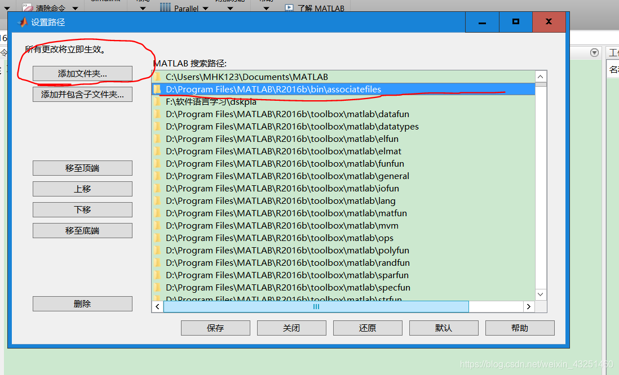Click the Parallel icon in MATLAB toolbar
The height and width of the screenshot is (375, 619).
tap(165, 7)
